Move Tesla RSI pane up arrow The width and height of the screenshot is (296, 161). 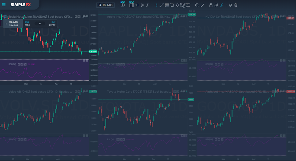pos(84,60)
